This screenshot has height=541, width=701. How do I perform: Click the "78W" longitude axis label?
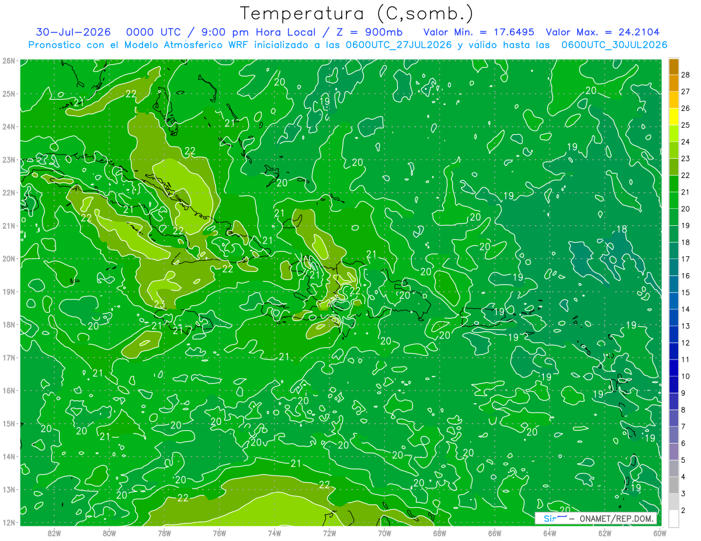[164, 533]
